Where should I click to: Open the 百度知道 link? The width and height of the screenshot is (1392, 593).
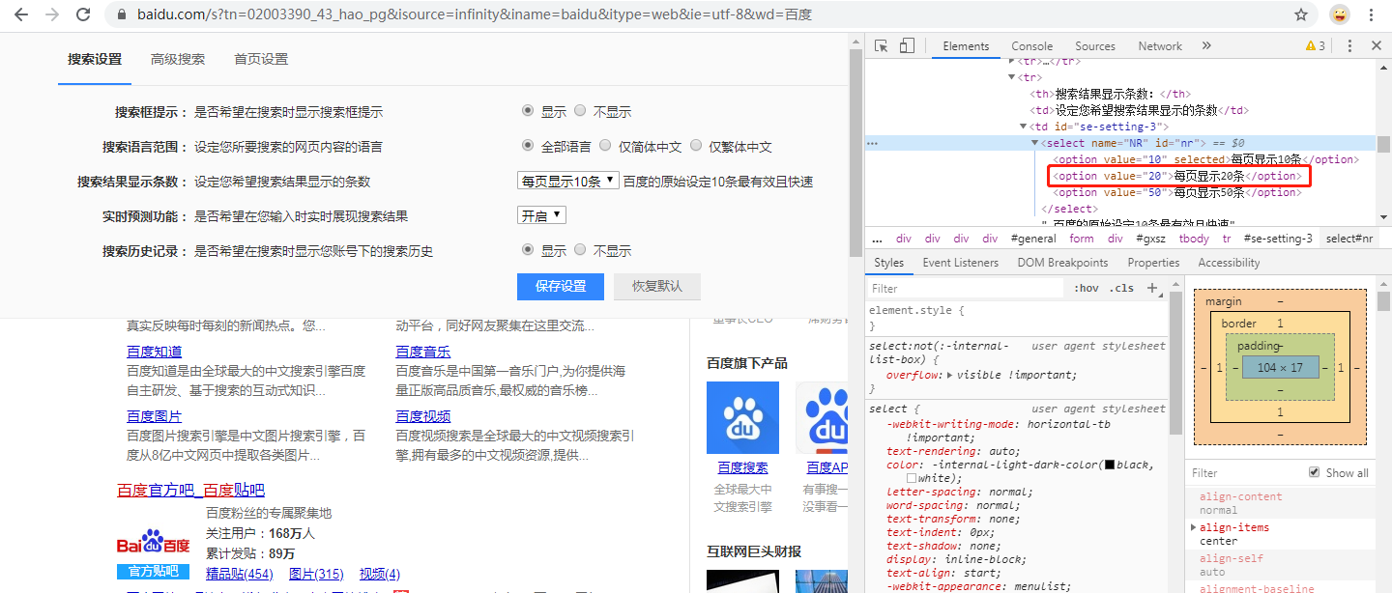point(154,351)
